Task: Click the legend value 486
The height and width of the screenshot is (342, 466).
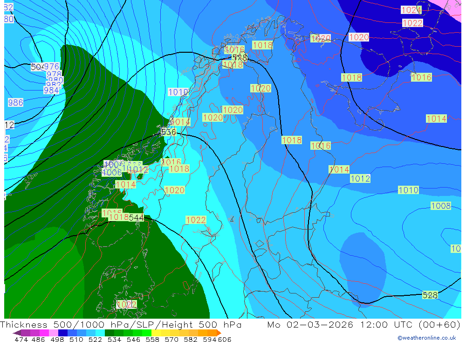Action: click(38, 339)
